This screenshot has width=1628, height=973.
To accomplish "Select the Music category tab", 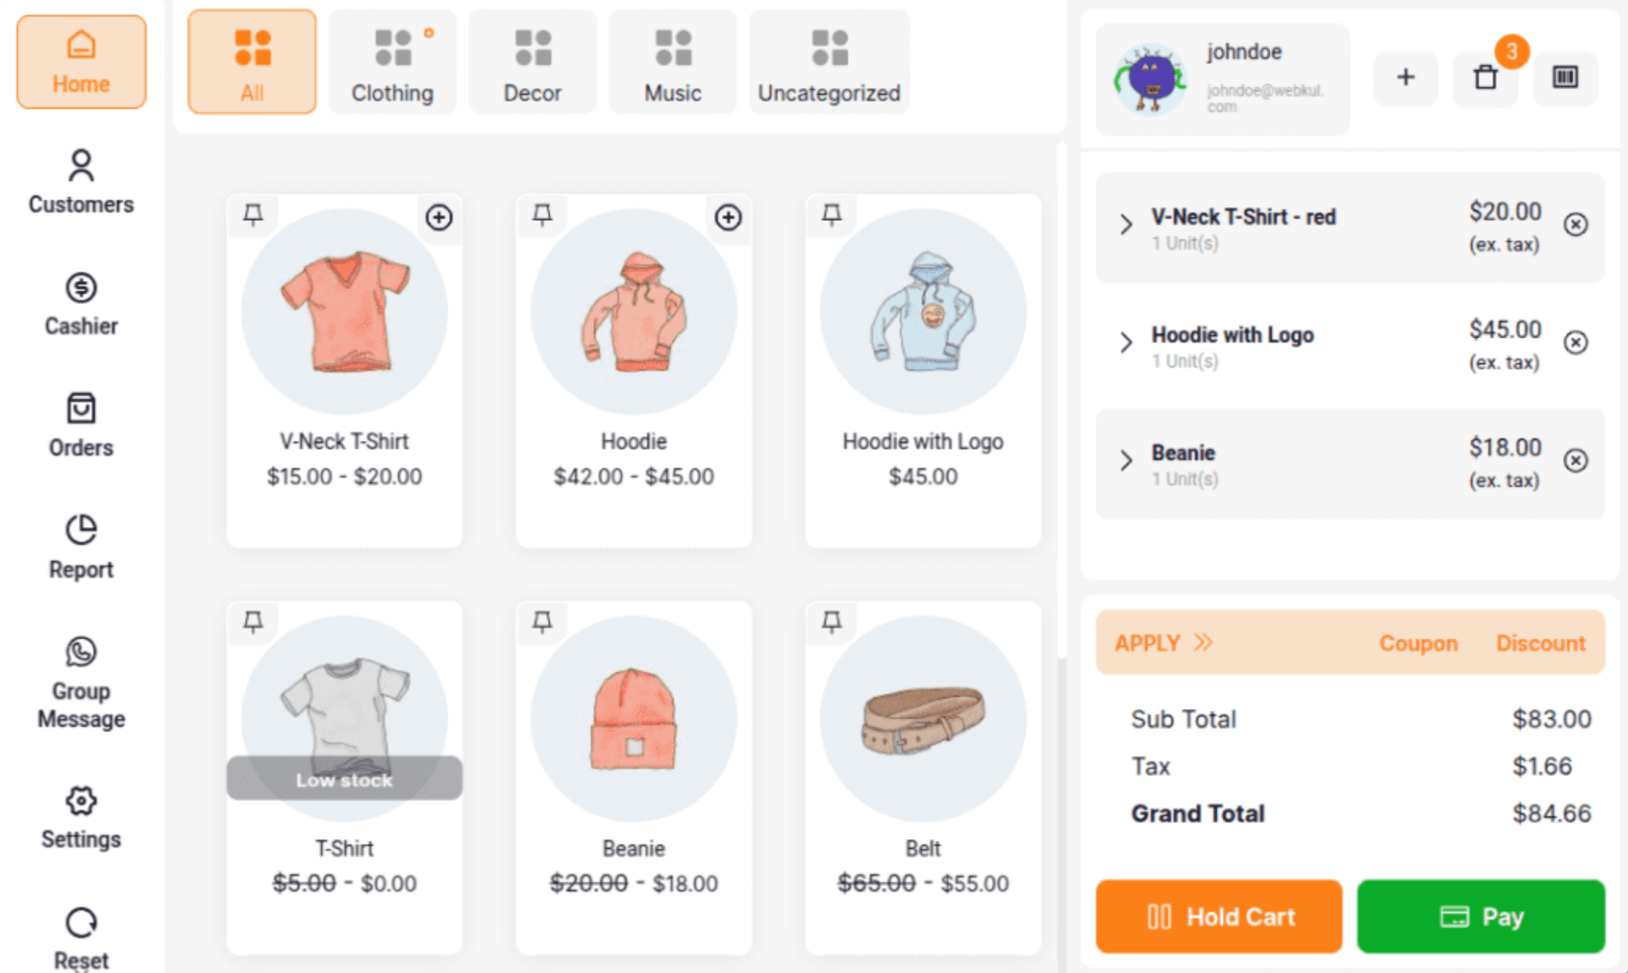I will (672, 62).
